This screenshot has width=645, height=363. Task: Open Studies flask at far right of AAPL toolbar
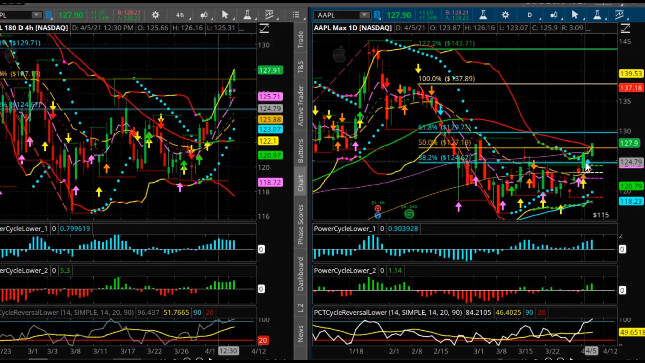click(597, 15)
